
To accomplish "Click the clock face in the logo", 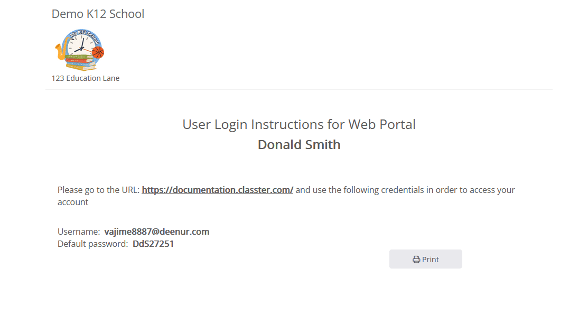I will pos(81,46).
